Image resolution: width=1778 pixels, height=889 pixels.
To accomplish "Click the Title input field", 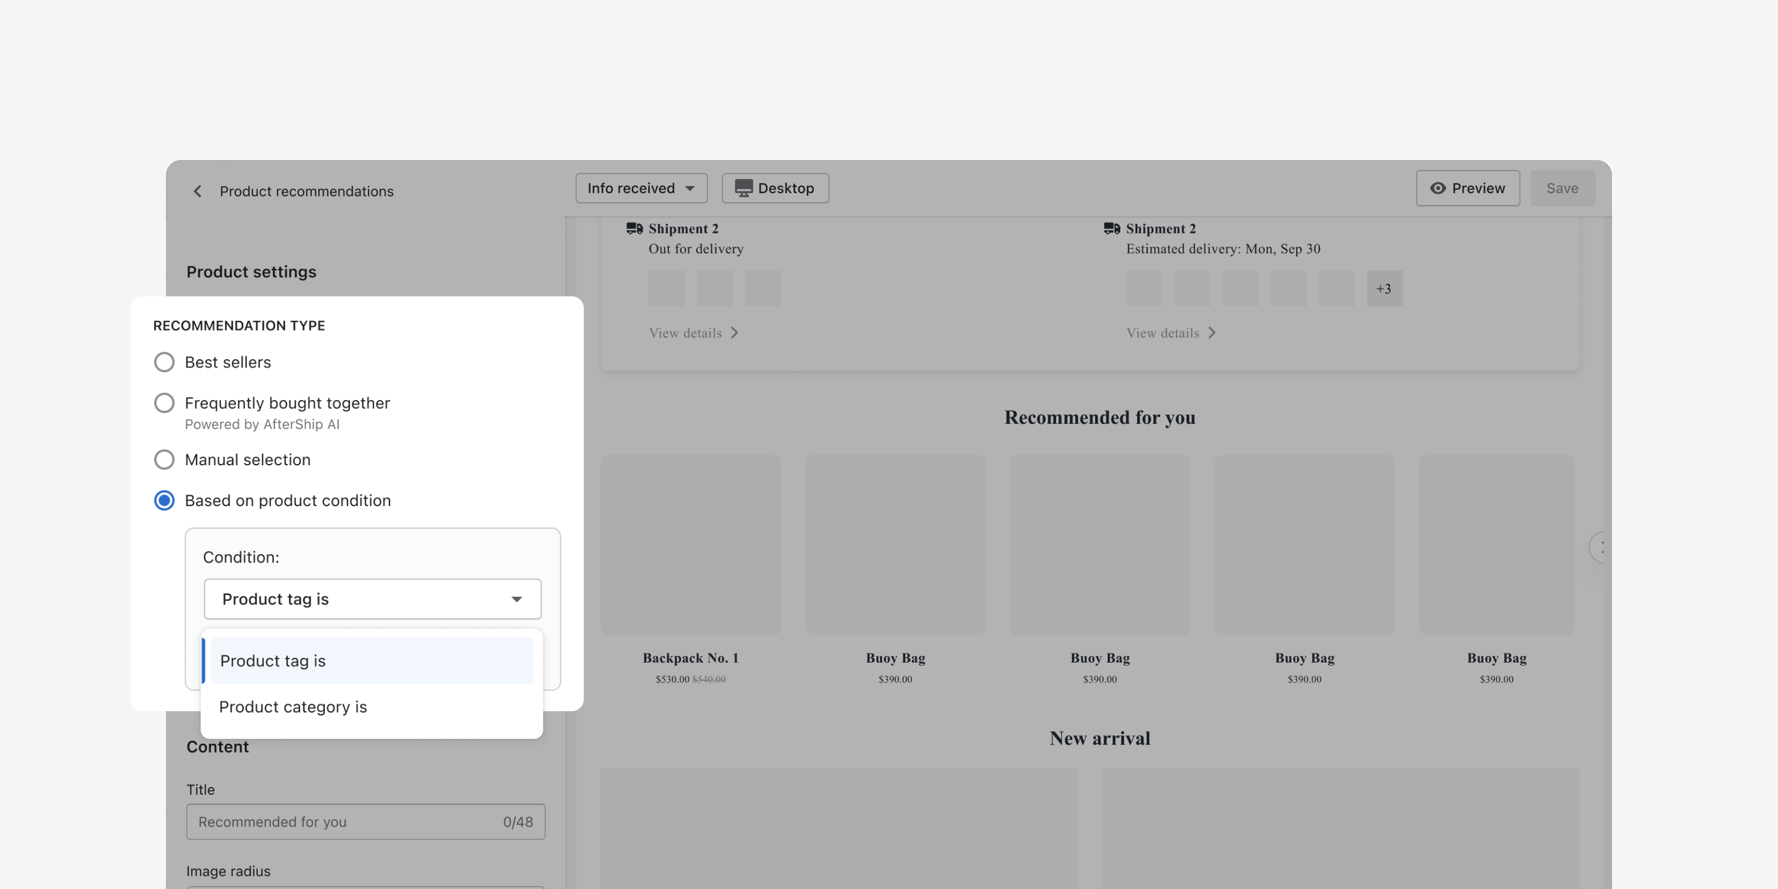I will click(366, 821).
